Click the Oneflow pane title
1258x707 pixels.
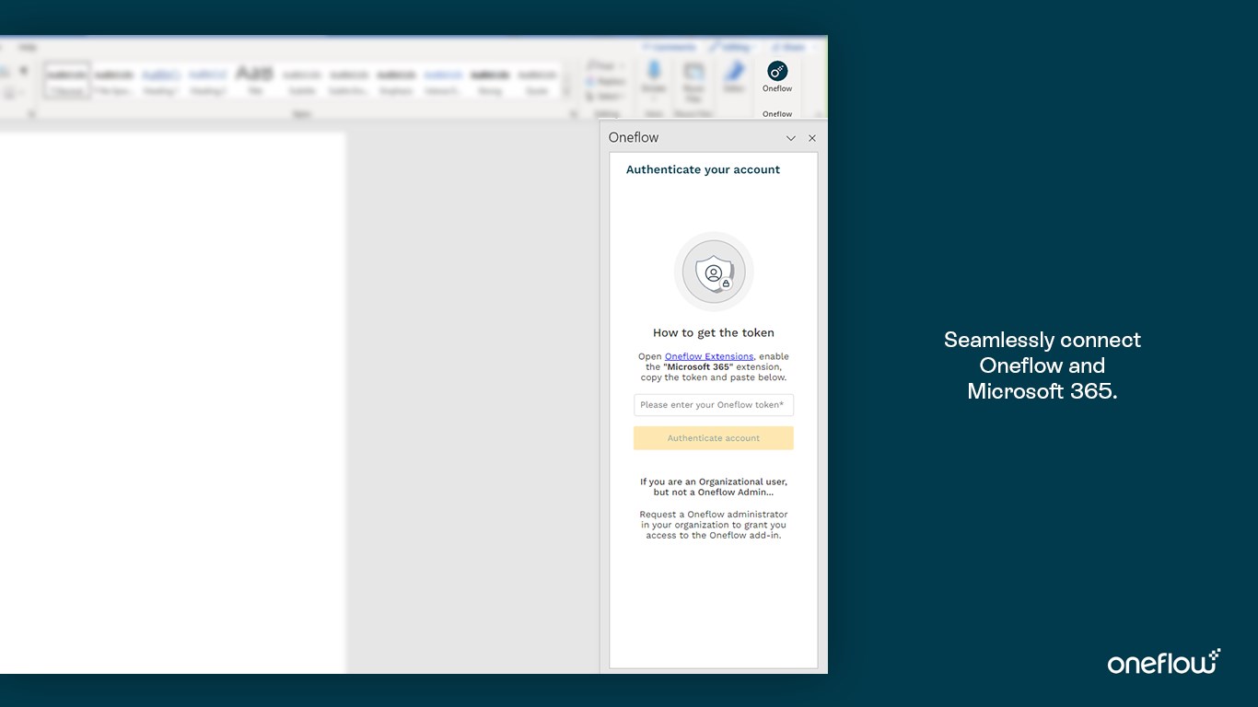tap(634, 137)
